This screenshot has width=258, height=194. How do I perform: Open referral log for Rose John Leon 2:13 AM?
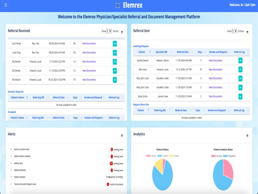pyautogui.click(x=240, y=79)
